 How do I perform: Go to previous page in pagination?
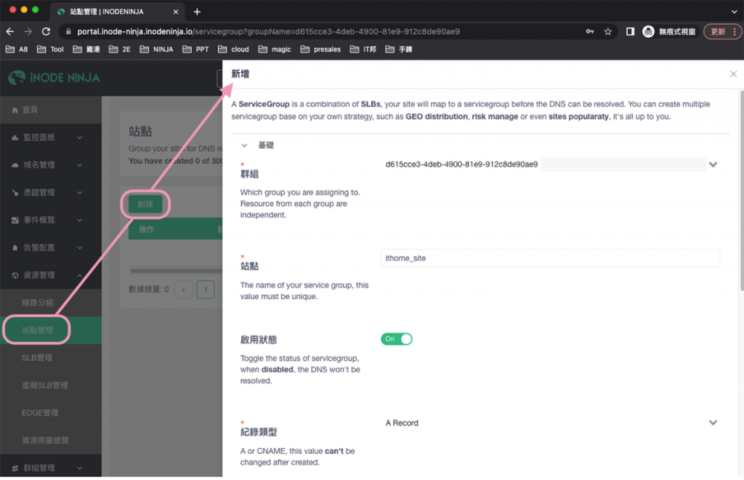pos(183,289)
